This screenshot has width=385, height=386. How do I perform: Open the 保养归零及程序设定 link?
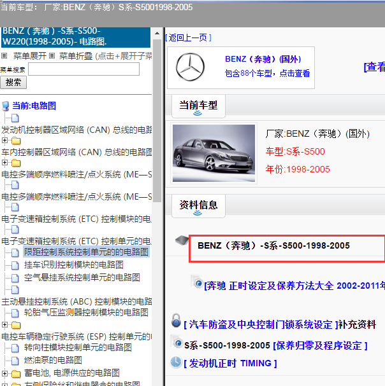(x=321, y=346)
